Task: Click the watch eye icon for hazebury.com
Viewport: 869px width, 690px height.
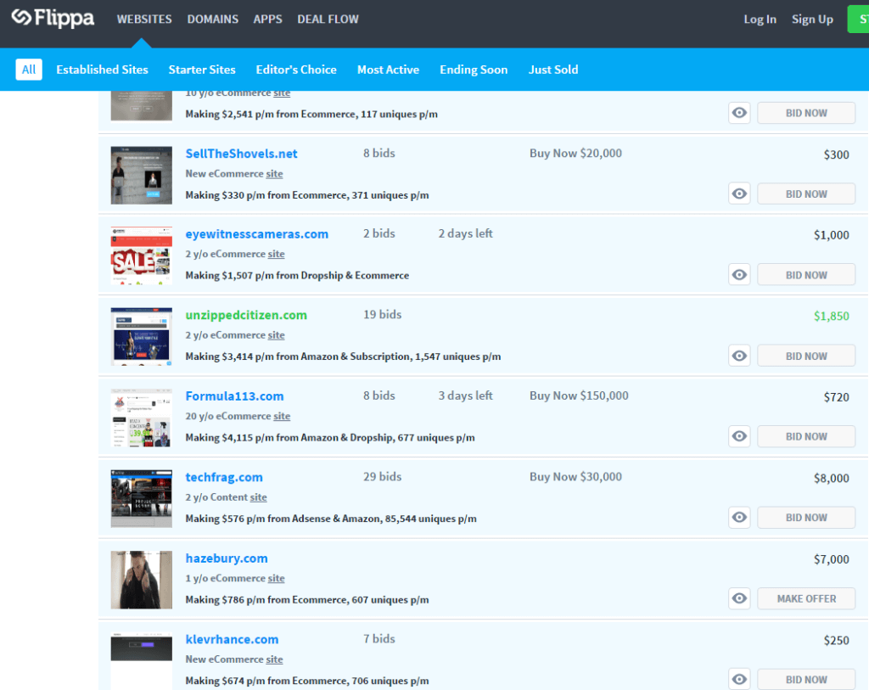Action: [739, 598]
